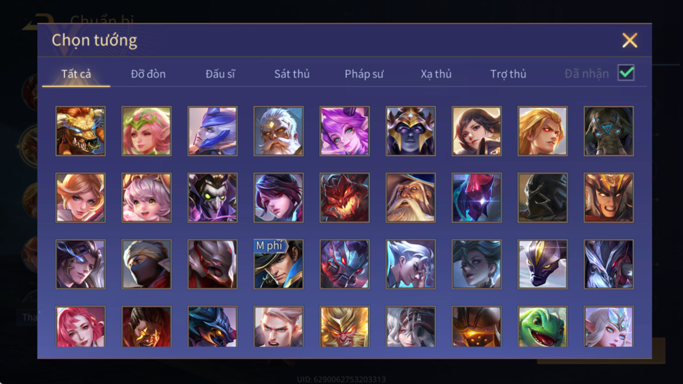
Task: Pick the red demon face hero
Action: point(344,198)
